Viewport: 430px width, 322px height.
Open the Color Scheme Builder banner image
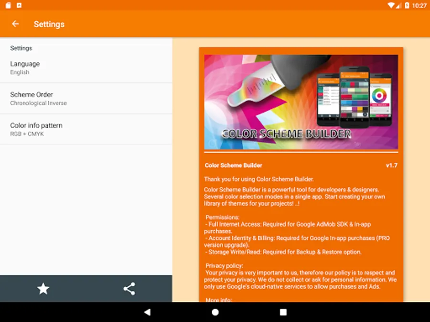point(301,102)
